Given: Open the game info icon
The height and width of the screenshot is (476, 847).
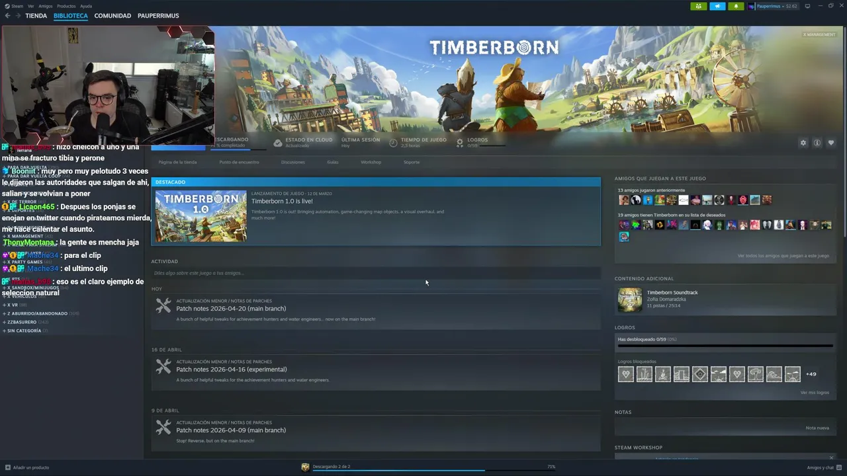Looking at the screenshot, I should pyautogui.click(x=817, y=143).
